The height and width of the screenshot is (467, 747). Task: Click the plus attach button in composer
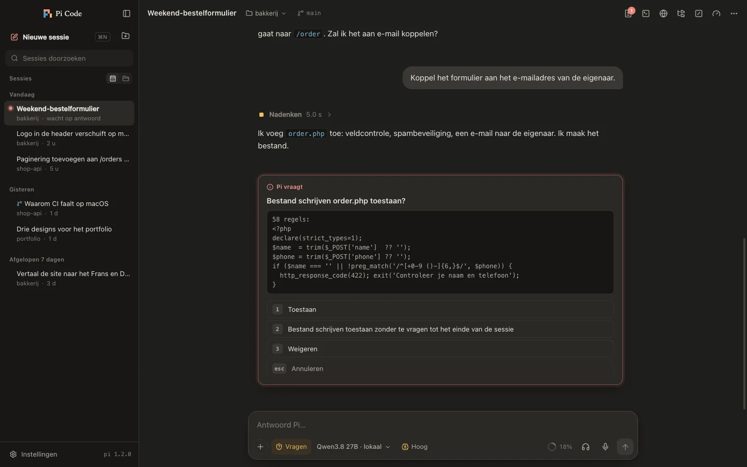260,447
